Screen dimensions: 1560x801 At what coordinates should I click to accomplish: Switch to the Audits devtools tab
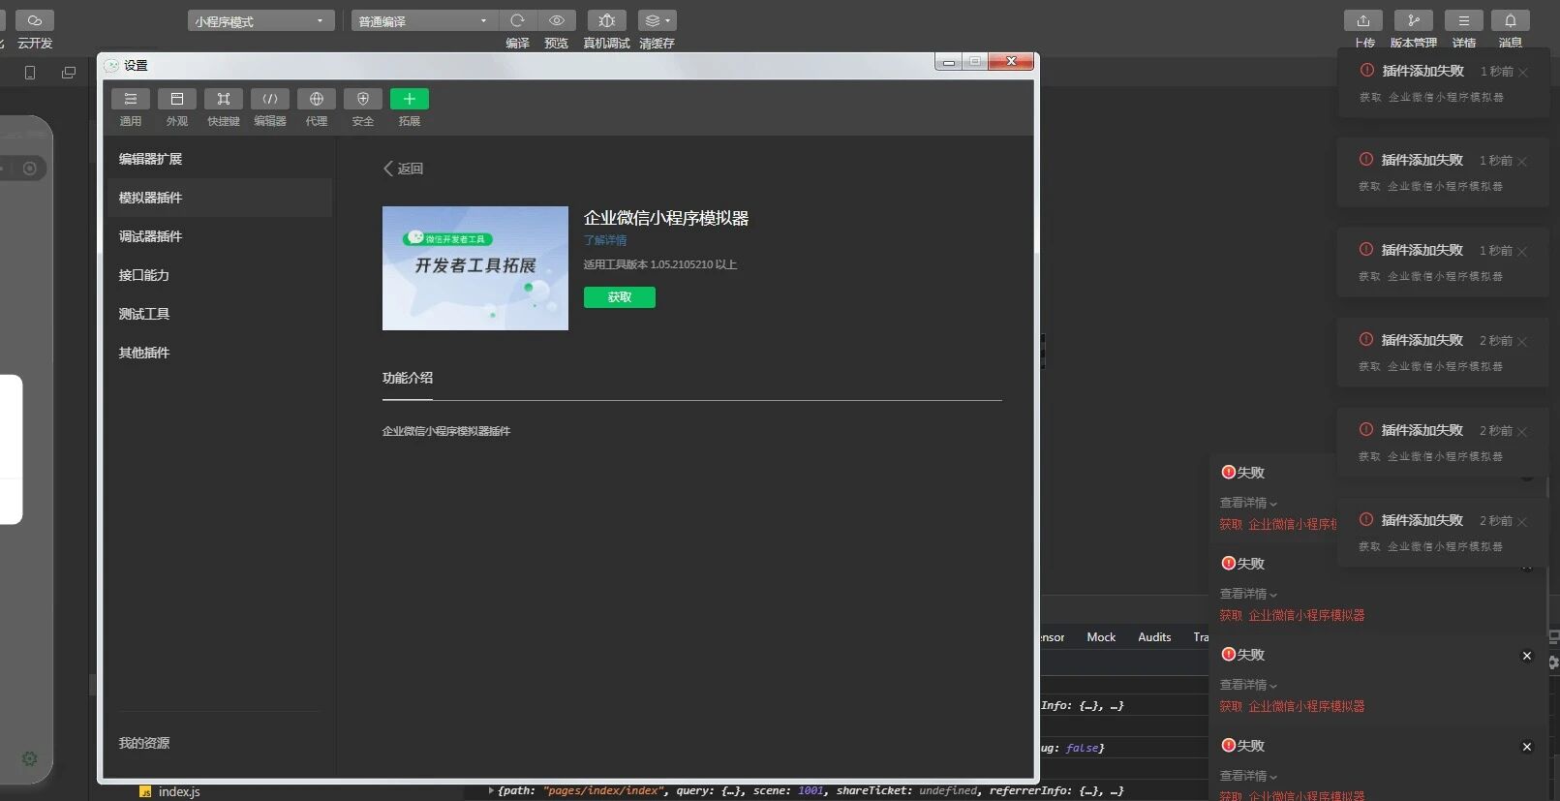[x=1154, y=637]
